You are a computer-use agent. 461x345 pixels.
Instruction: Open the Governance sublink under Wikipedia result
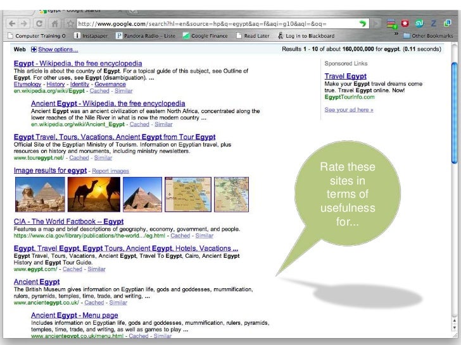pos(110,84)
